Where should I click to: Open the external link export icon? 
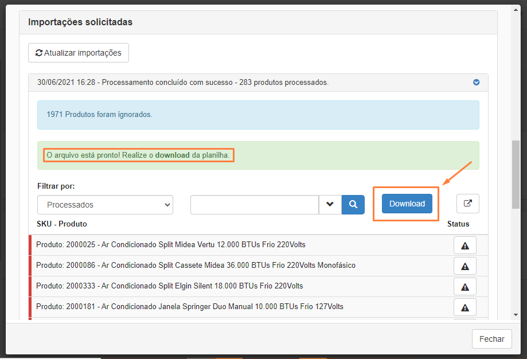(467, 204)
